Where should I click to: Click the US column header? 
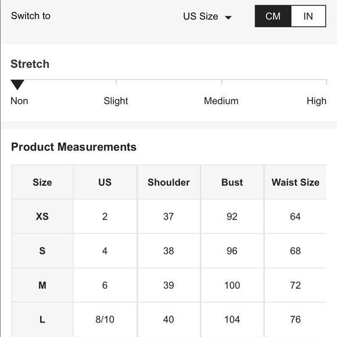click(x=105, y=182)
